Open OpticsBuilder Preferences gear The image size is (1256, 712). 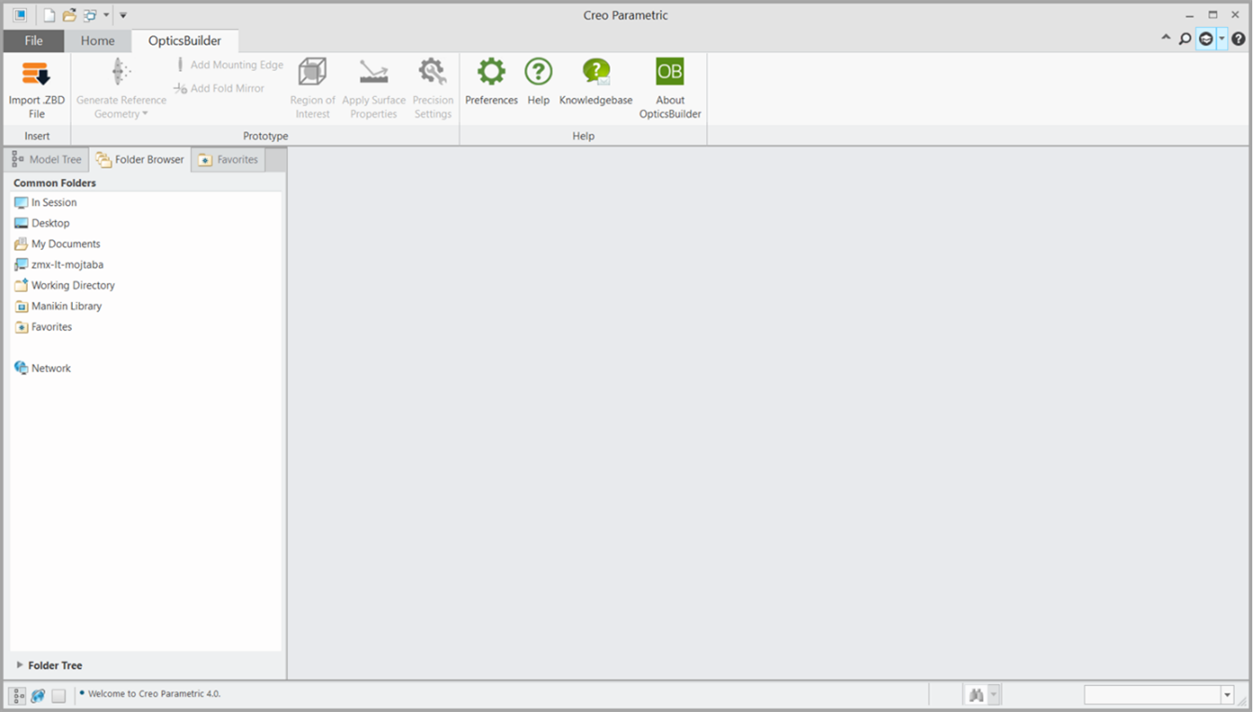pos(491,71)
